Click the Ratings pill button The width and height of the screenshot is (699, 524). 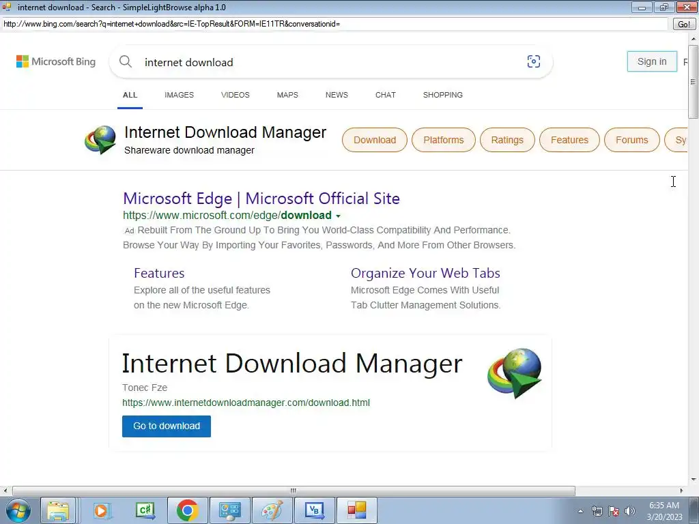(507, 140)
